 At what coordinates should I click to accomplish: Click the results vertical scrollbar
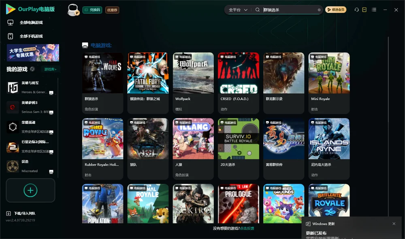coord(388,126)
